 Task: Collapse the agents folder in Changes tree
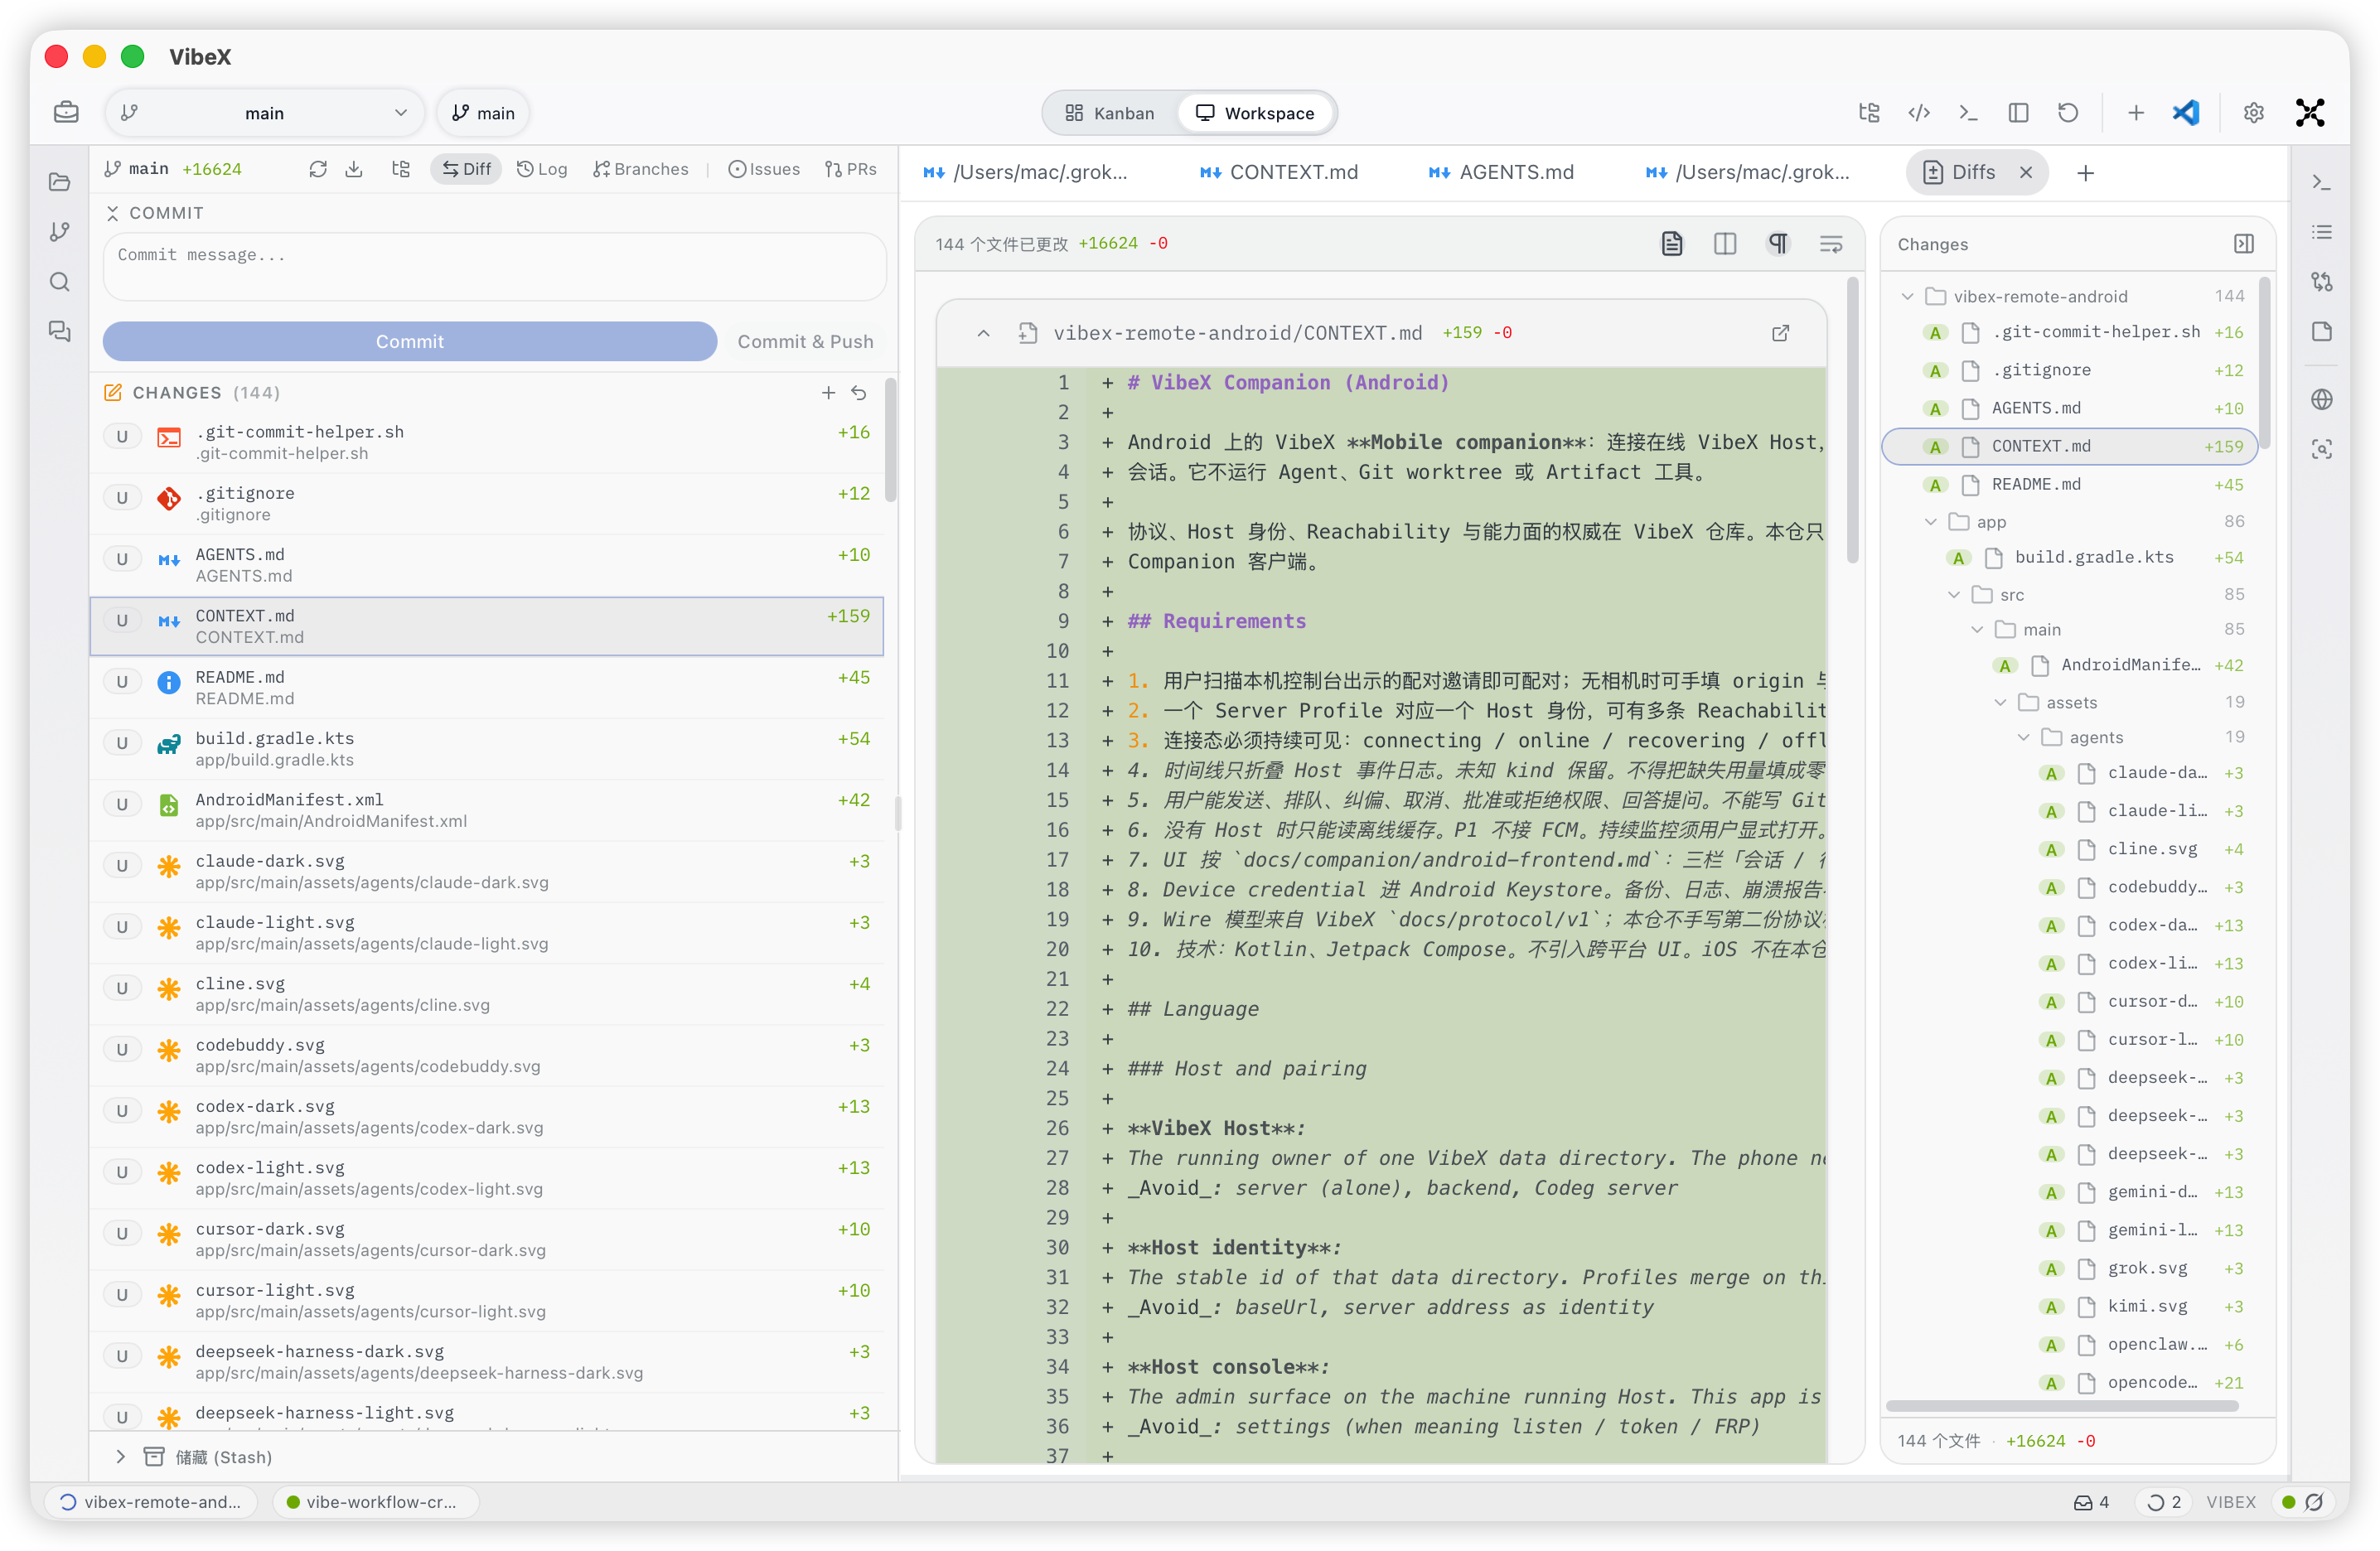pyautogui.click(x=2023, y=737)
